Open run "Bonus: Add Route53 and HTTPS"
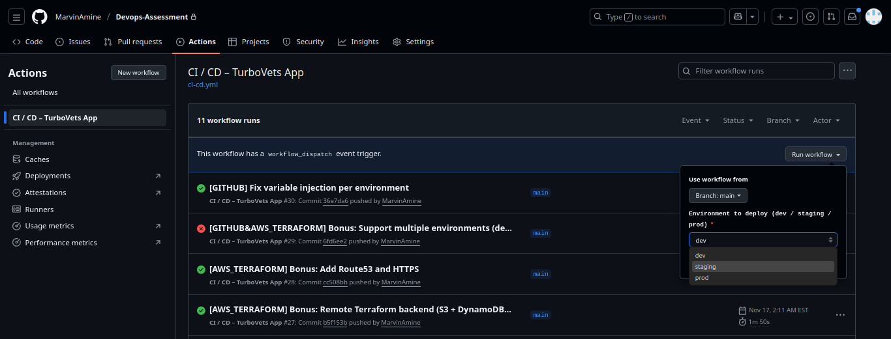The height and width of the screenshot is (339, 891). [314, 269]
